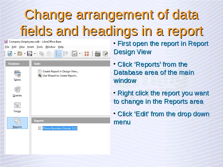Click the Reports pane header
The image size is (223, 167).
[71, 121]
